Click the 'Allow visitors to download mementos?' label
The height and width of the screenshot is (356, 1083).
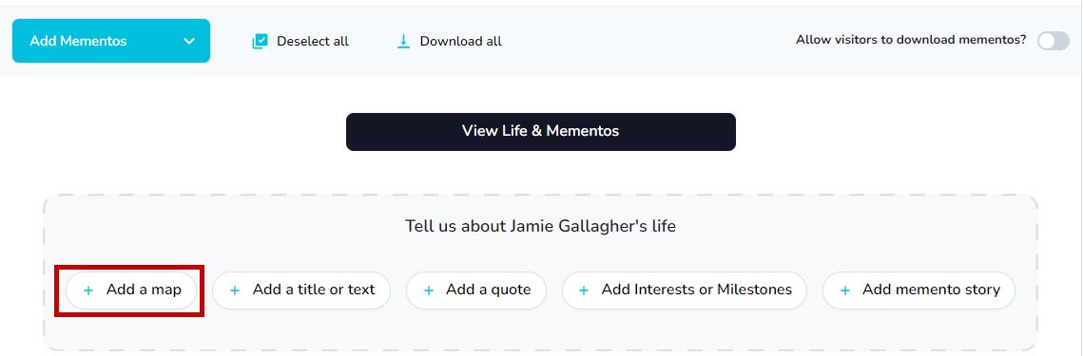tap(911, 40)
